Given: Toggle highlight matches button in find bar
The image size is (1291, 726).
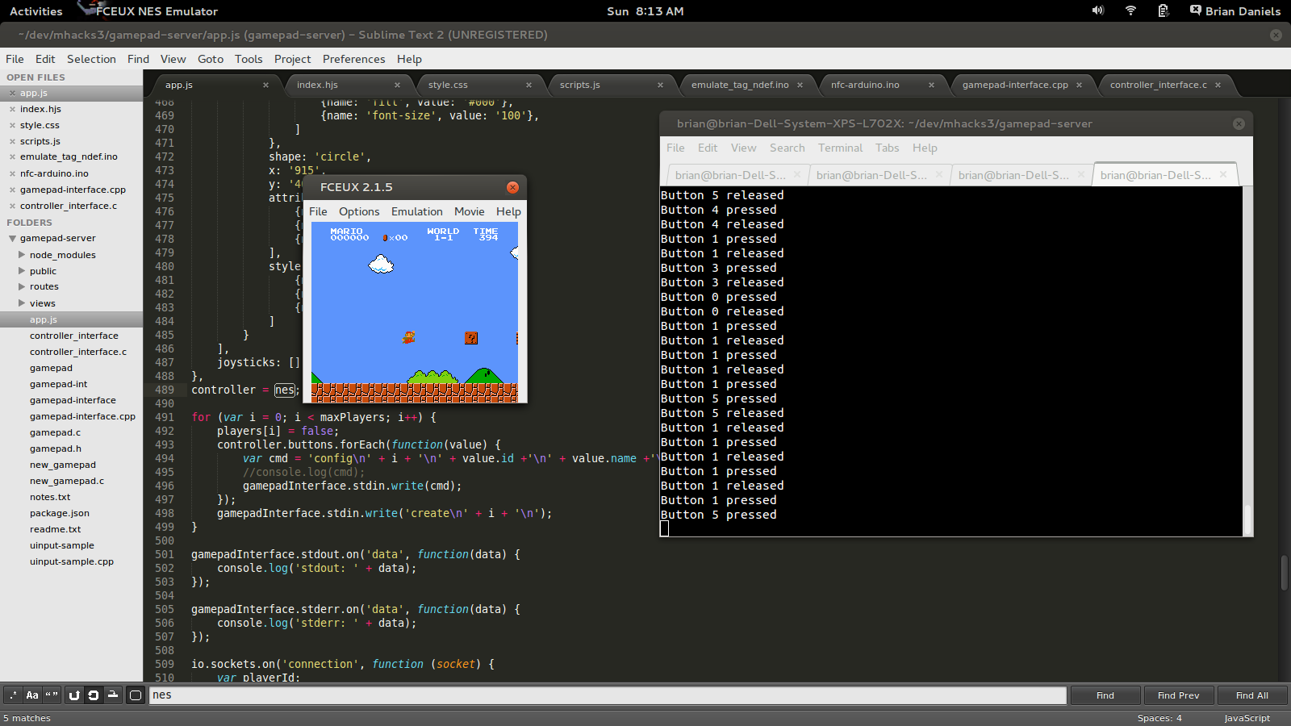Looking at the screenshot, I should coord(136,695).
